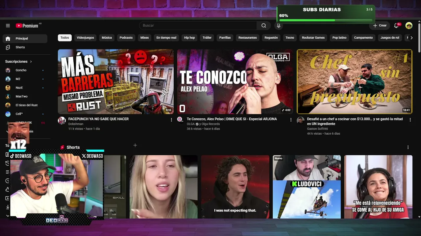Open the playlists icon in the sidebar
The width and height of the screenshot is (421, 236).
pos(8,172)
